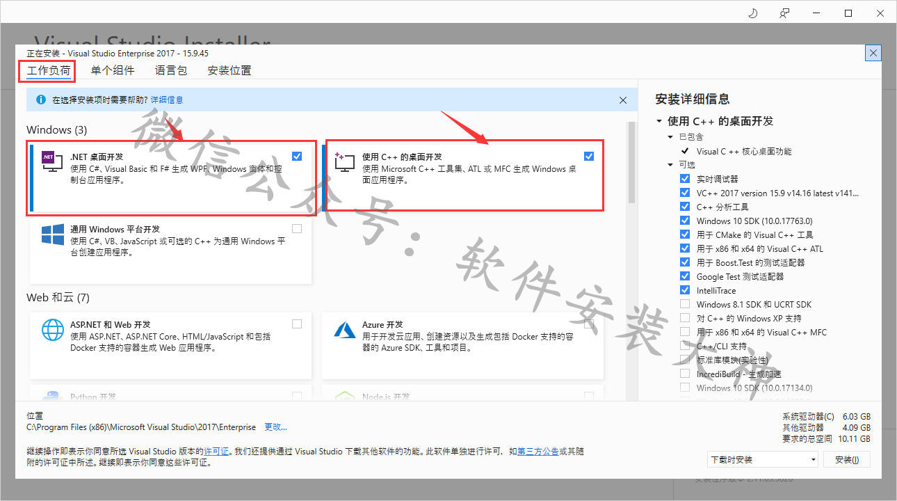Toggle Google Test 测试适配器 checkbox
The image size is (897, 501).
coord(685,276)
